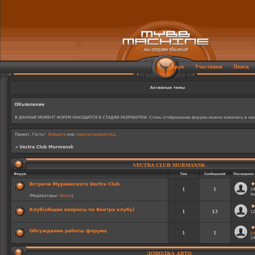
Task: Click the Форум column header
Action: coord(20,174)
